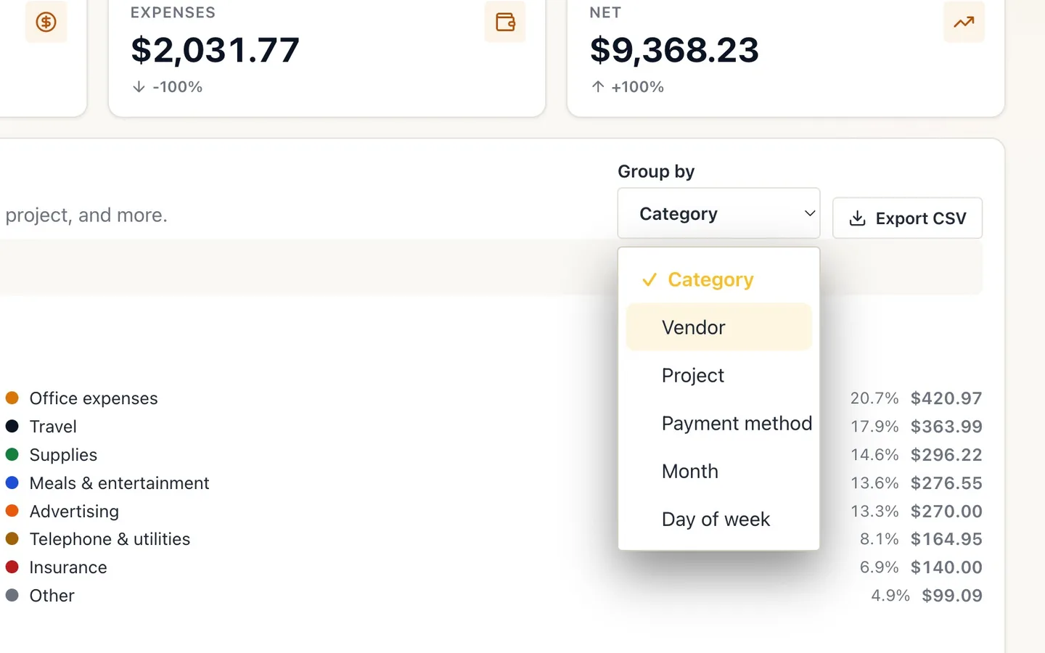Click the Supplies legend label
This screenshot has height=653, width=1045.
(63, 455)
